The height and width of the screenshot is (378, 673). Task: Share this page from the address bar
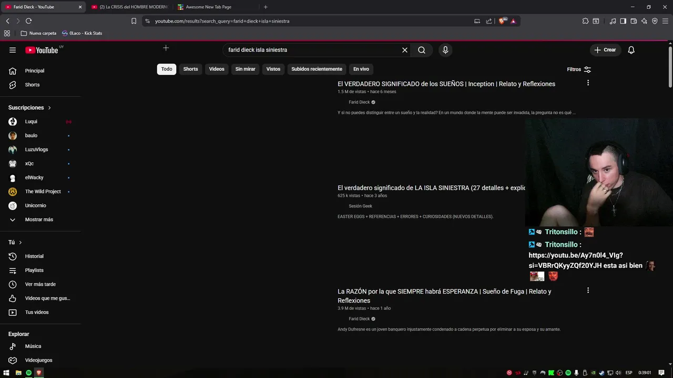pos(489,21)
